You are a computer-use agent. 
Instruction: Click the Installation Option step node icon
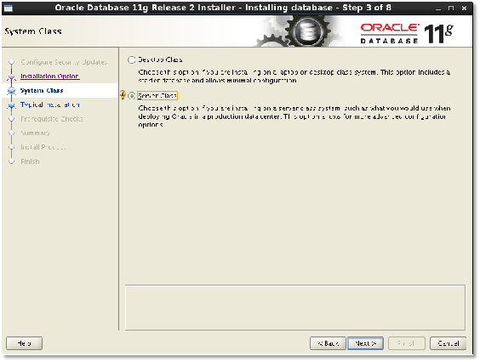[x=12, y=76]
